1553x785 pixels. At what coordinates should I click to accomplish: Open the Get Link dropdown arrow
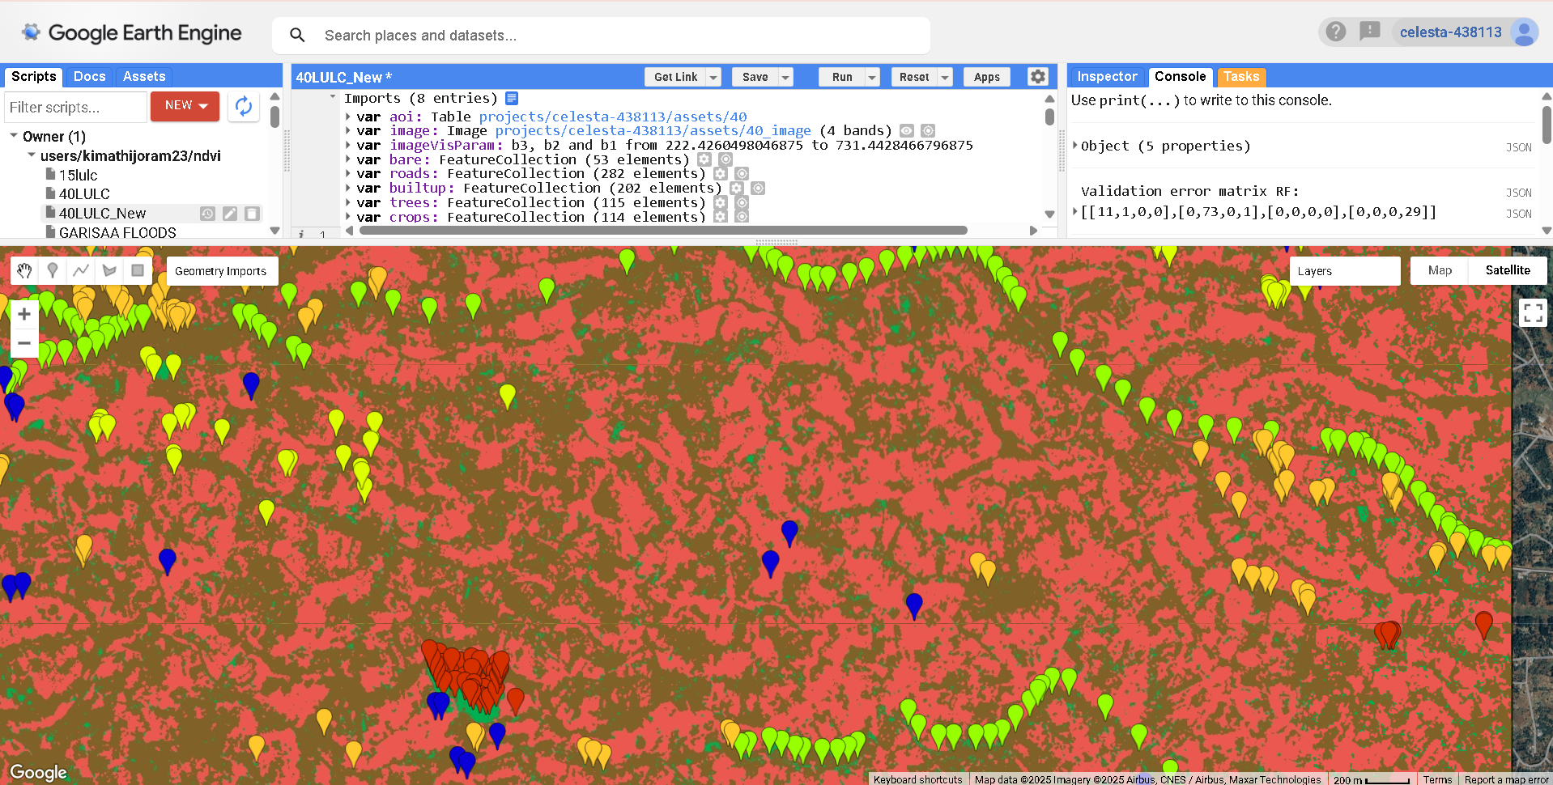coord(713,77)
